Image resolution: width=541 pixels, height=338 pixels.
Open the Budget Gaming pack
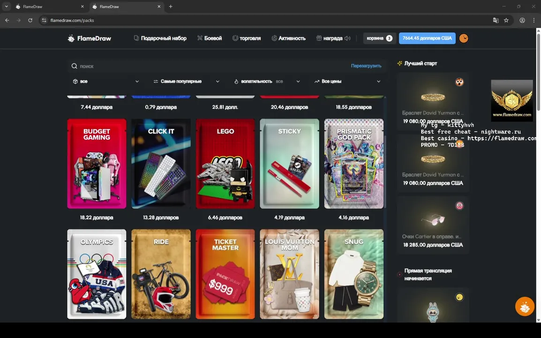click(x=97, y=164)
